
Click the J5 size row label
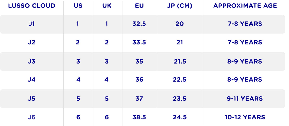pos(32,99)
